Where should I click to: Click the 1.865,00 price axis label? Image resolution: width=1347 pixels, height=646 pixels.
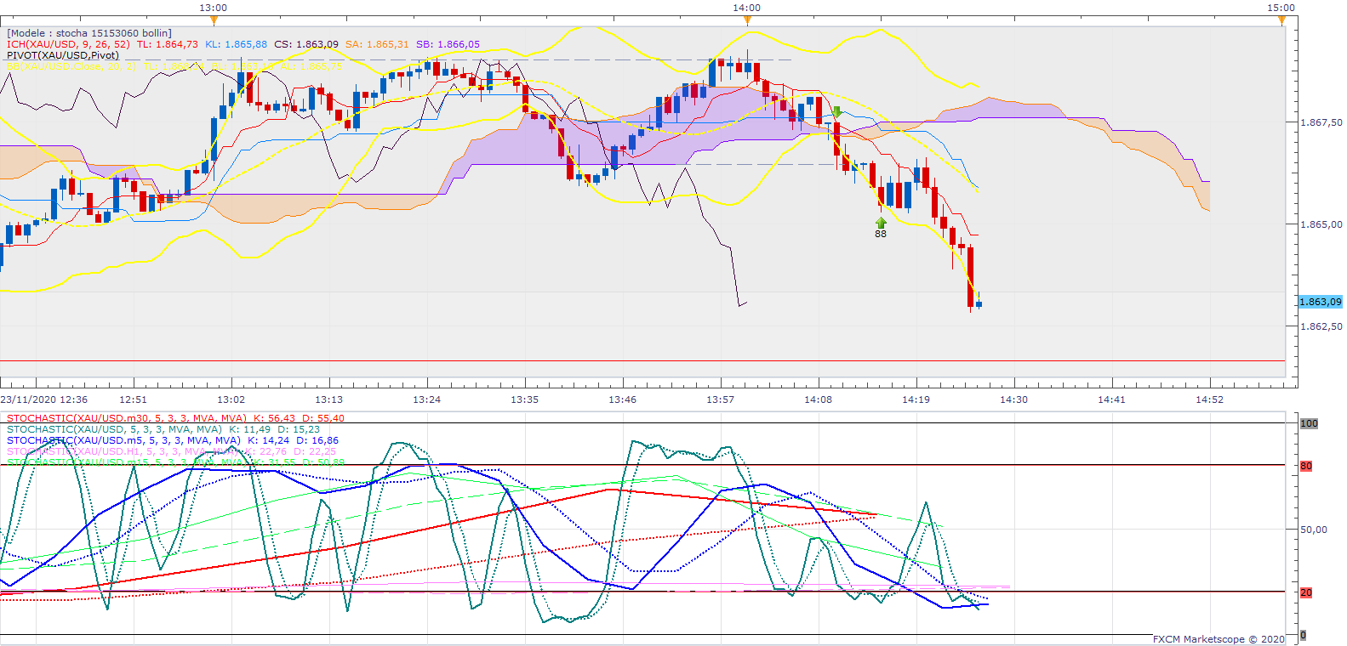[1321, 224]
